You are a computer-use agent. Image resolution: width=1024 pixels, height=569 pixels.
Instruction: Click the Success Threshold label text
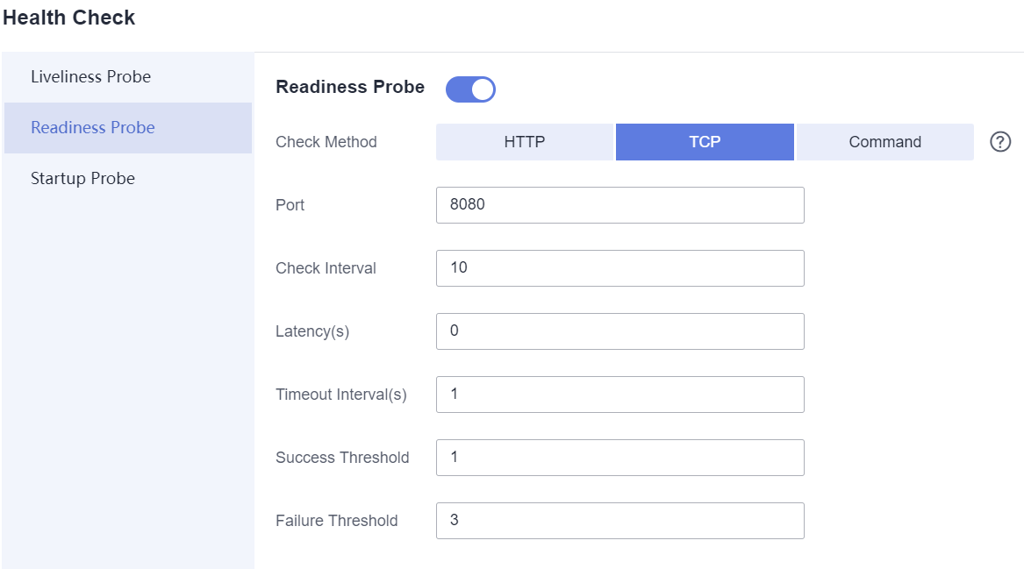coord(342,458)
